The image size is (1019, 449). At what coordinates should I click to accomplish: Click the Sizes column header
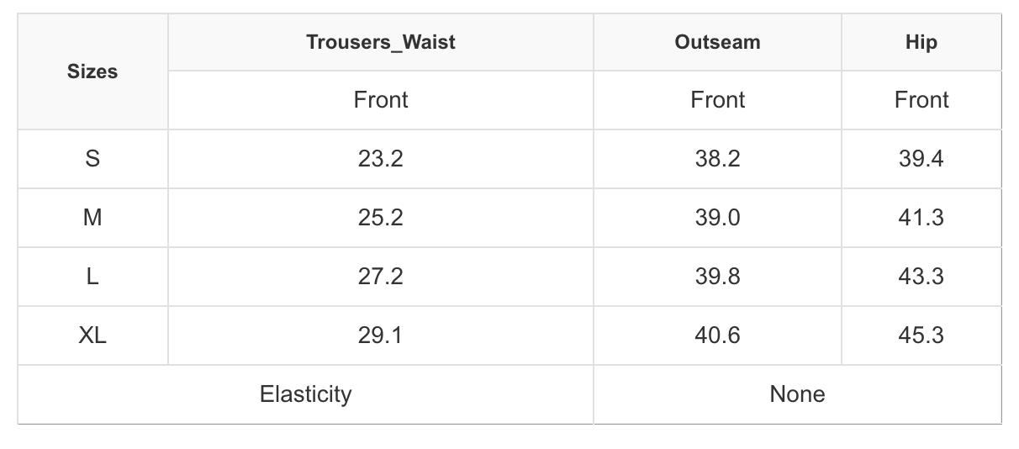point(92,72)
